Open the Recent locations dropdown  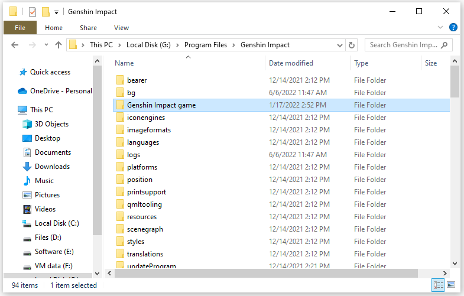[46, 45]
